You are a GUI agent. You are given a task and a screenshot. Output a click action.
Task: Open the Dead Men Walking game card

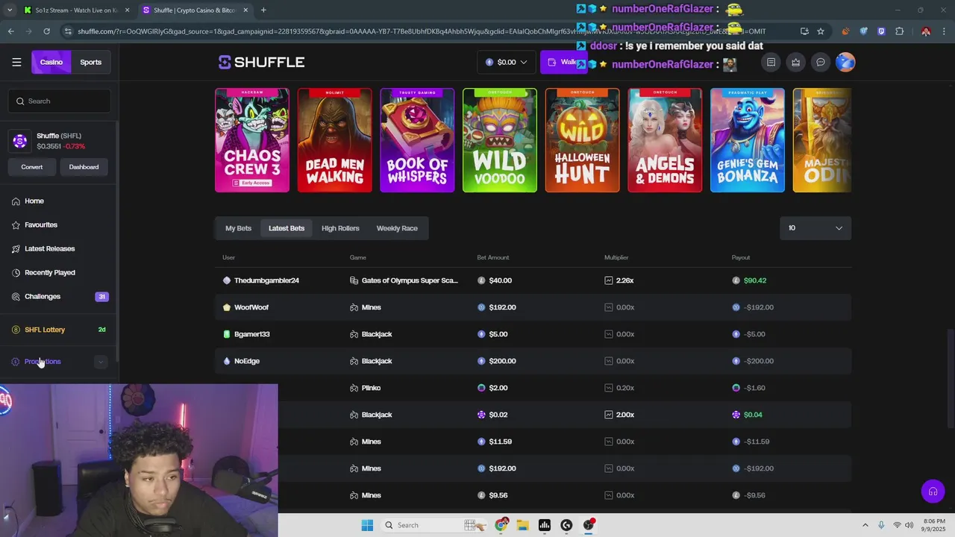(334, 140)
